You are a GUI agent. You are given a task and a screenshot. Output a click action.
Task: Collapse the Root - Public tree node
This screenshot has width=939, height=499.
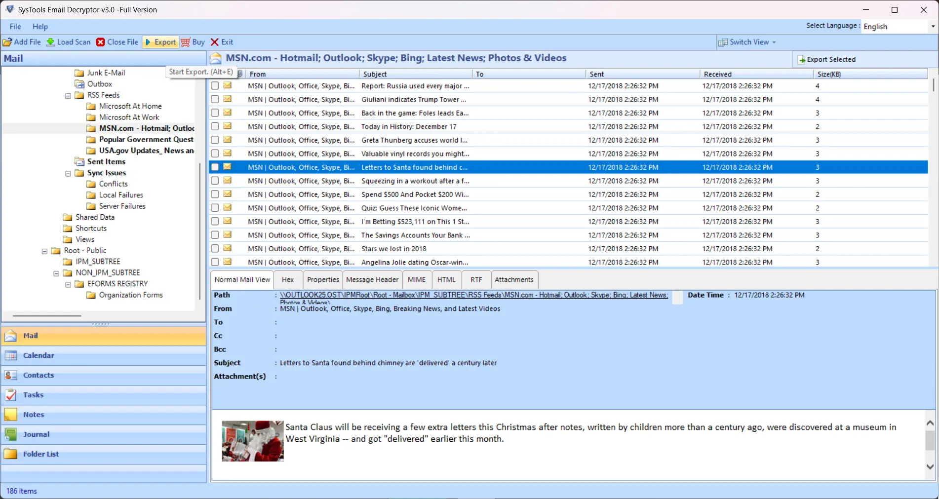pos(44,251)
